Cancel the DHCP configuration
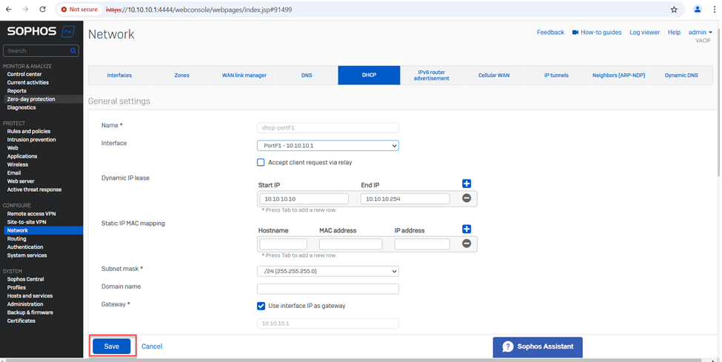 pos(152,346)
